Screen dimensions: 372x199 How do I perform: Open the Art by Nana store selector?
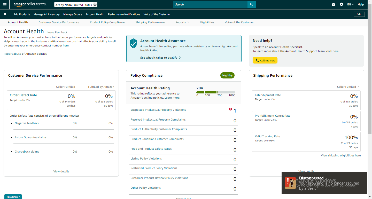point(76,5)
